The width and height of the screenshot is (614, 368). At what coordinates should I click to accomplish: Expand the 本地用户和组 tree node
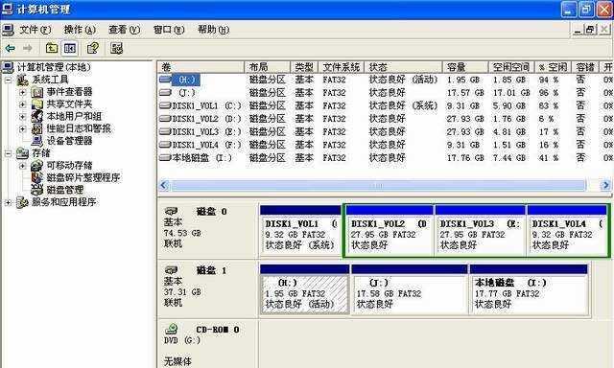click(x=22, y=117)
